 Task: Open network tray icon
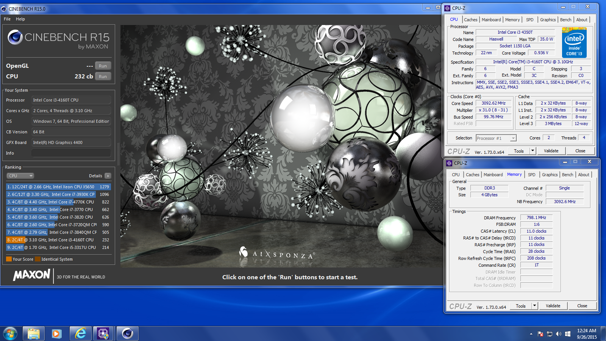point(550,334)
